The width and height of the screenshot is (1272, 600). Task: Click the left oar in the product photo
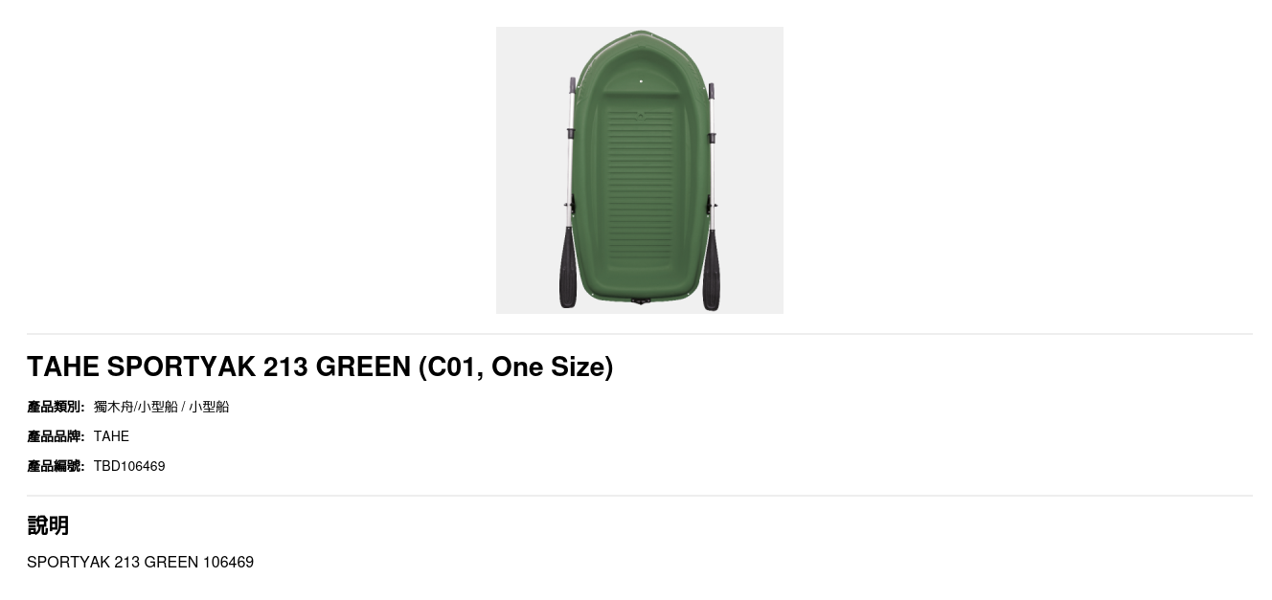click(x=569, y=194)
